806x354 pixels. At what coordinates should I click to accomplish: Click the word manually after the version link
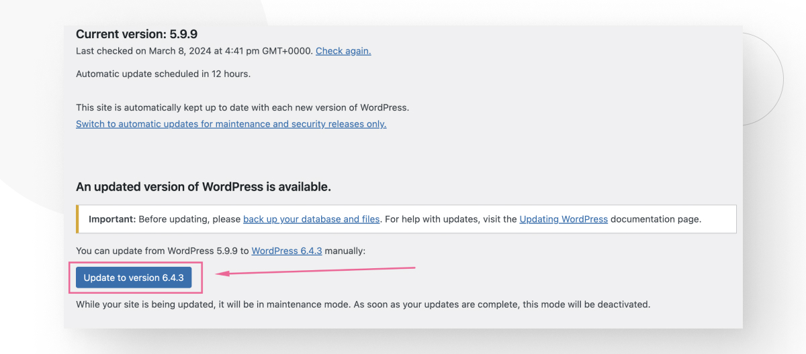coord(344,251)
